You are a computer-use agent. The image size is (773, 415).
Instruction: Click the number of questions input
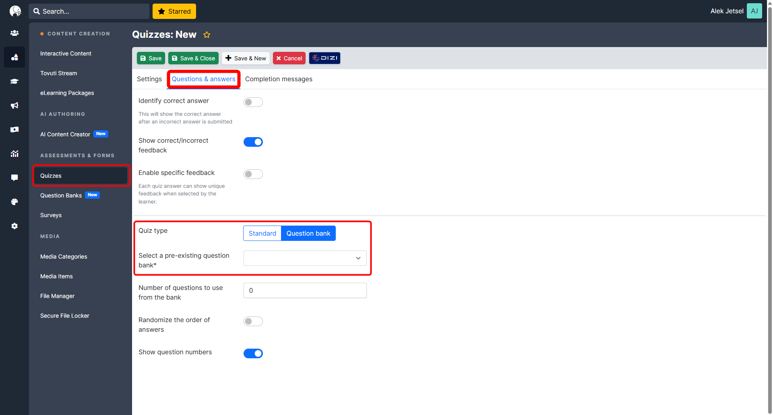click(x=305, y=290)
